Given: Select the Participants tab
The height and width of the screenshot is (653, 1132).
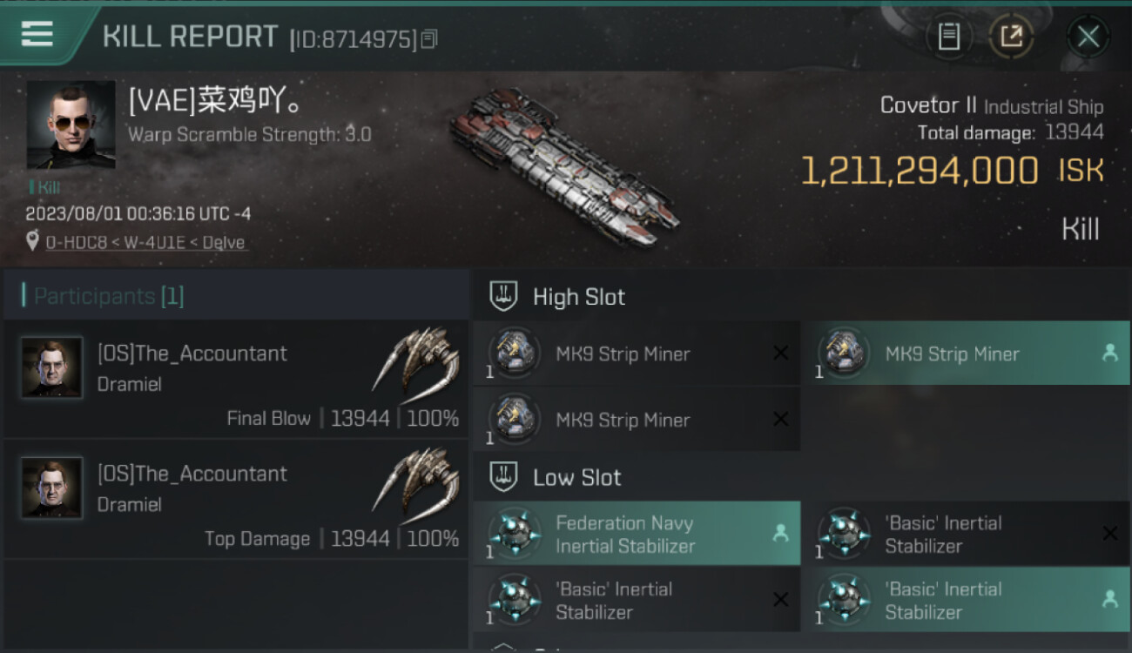Looking at the screenshot, I should tap(109, 296).
